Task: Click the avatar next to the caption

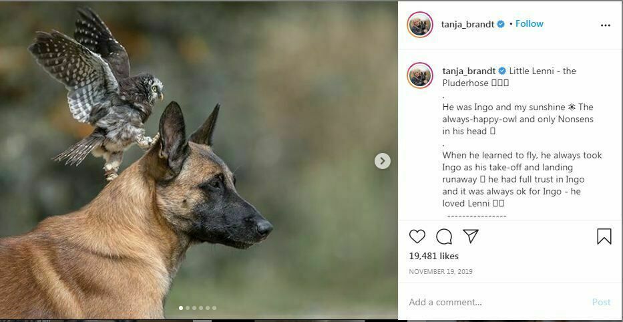Action: [420, 75]
